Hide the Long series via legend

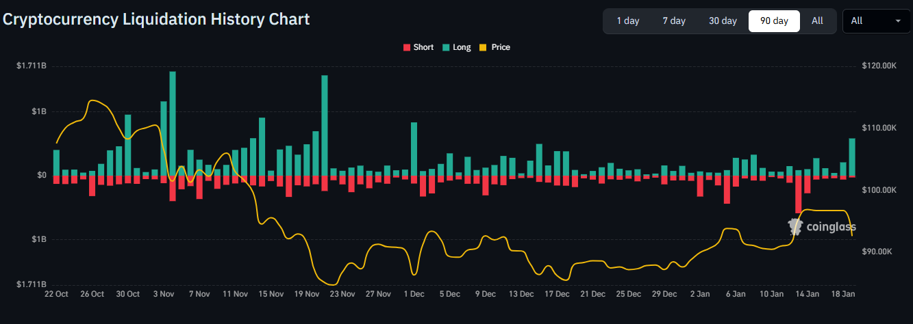pyautogui.click(x=456, y=47)
